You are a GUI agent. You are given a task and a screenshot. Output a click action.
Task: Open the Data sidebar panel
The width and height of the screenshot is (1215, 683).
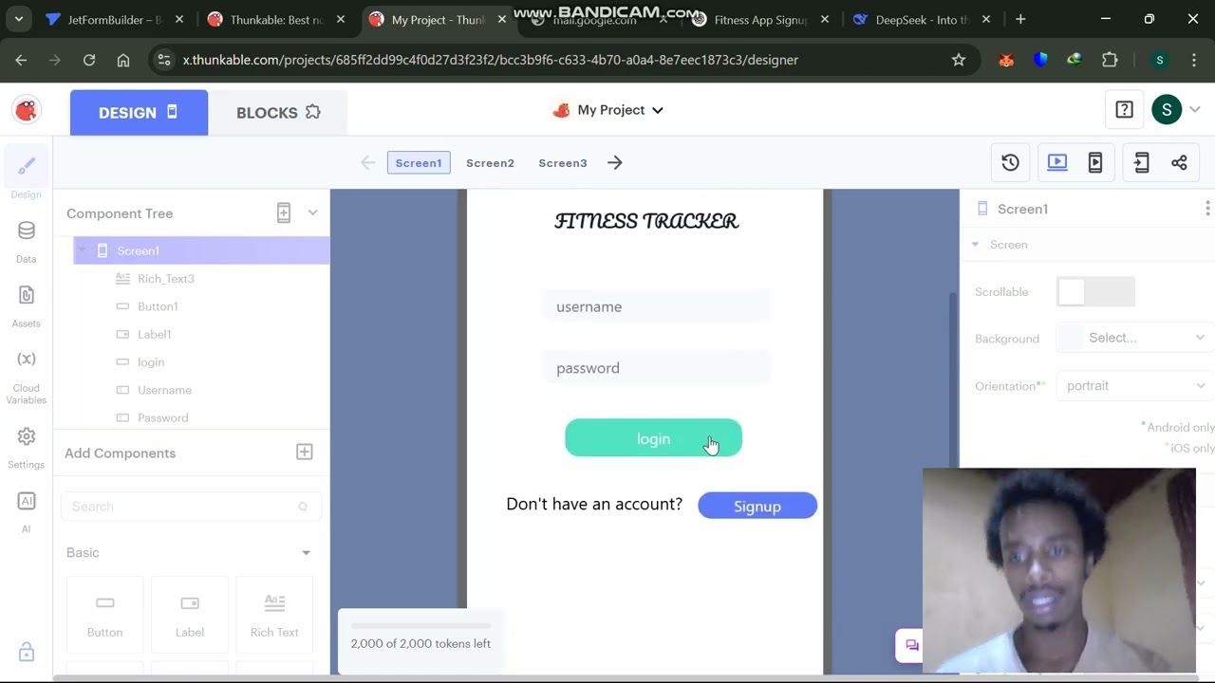click(26, 242)
